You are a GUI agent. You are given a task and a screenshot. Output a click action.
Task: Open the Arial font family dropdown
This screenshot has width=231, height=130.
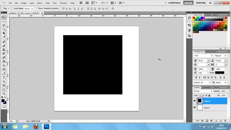(x=203, y=56)
